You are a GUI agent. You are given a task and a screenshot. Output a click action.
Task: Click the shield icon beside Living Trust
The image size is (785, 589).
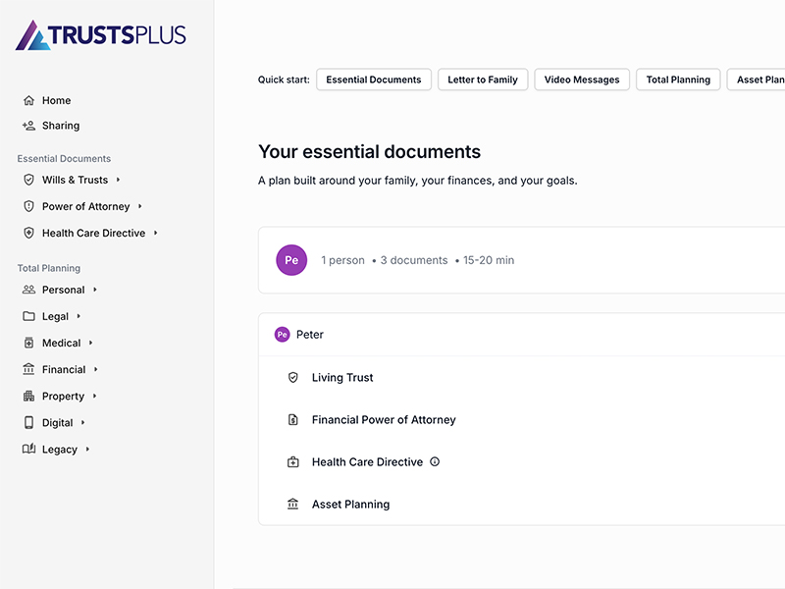[x=292, y=377]
